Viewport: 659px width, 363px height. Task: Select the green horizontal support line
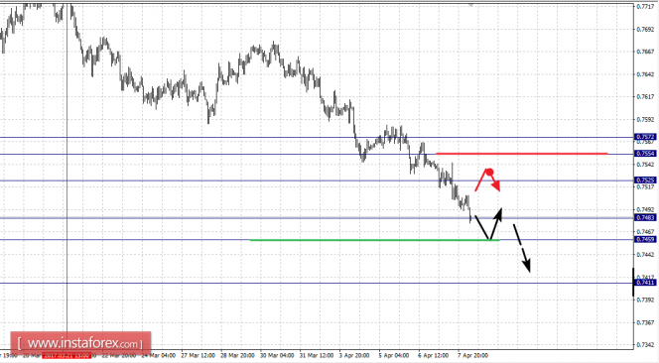click(375, 240)
